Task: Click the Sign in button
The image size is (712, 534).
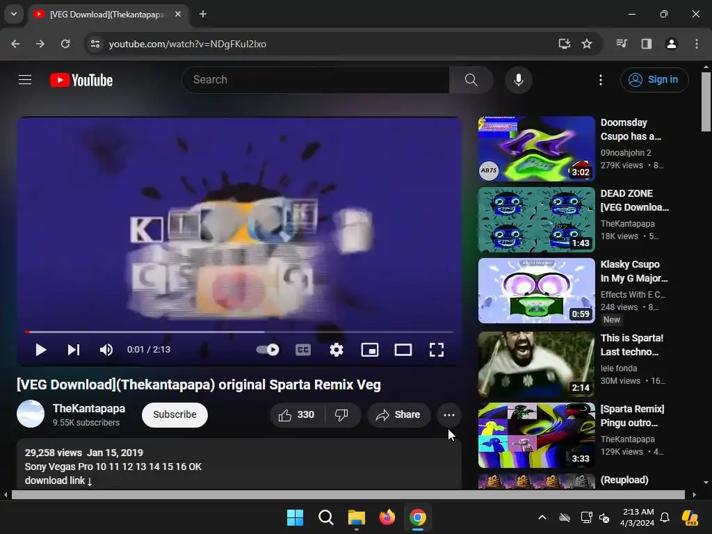Action: tap(654, 80)
